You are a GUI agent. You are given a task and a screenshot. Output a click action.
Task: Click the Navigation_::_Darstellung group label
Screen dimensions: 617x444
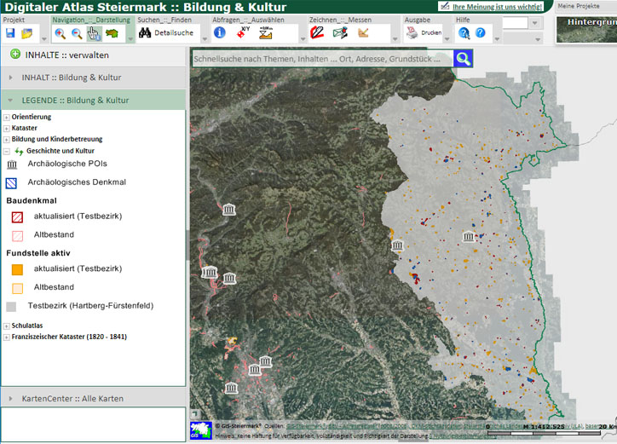(x=91, y=20)
